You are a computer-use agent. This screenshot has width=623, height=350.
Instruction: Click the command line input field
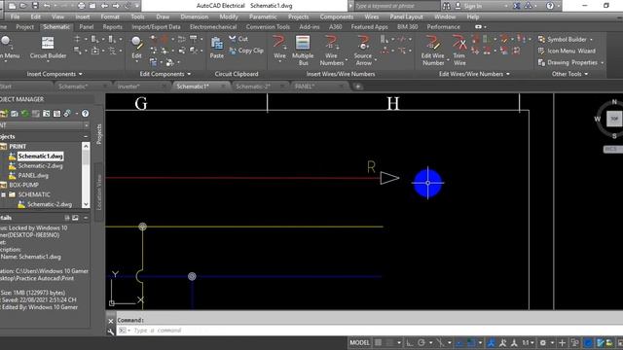pyautogui.click(x=370, y=331)
